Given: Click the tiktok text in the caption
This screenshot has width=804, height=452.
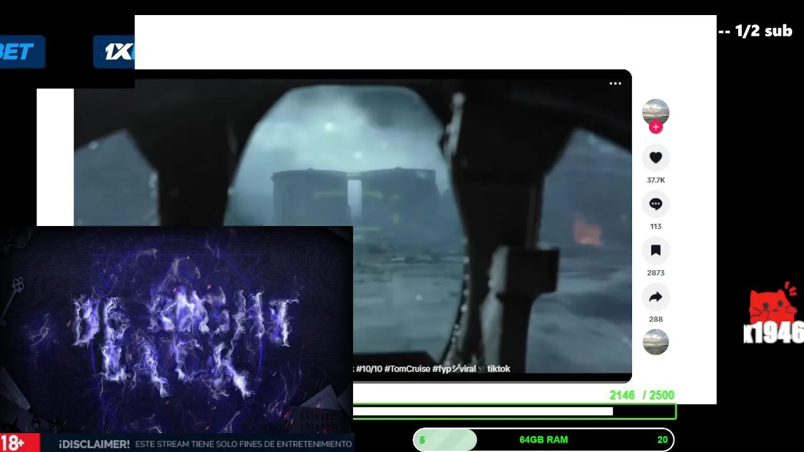Looking at the screenshot, I should [x=499, y=369].
